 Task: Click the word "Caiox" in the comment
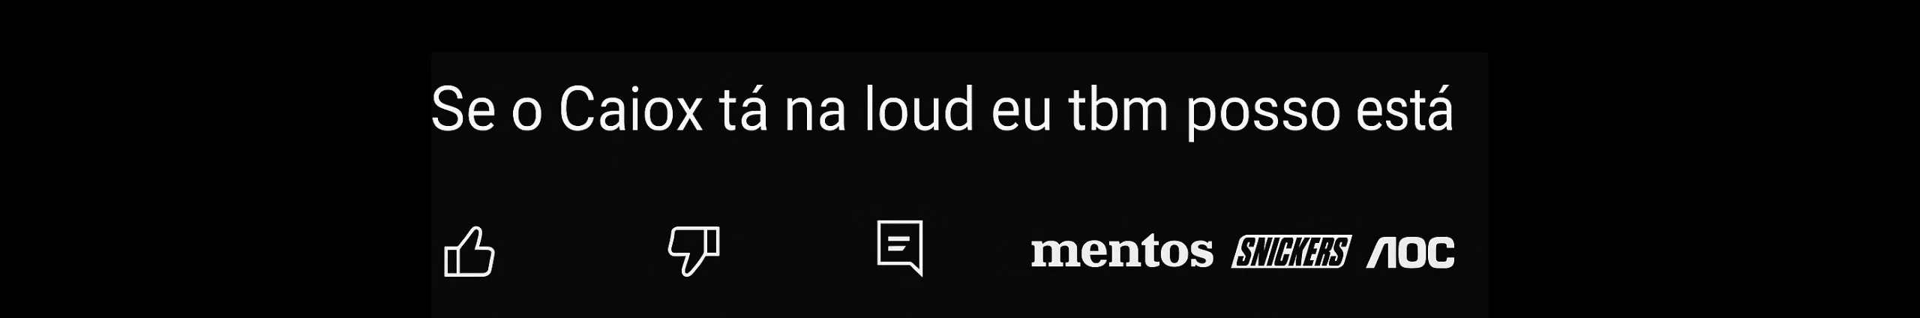coord(631,110)
